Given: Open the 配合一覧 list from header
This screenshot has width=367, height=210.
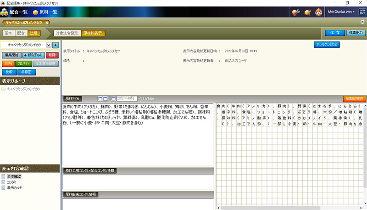Looking at the screenshot, I should [x=17, y=11].
